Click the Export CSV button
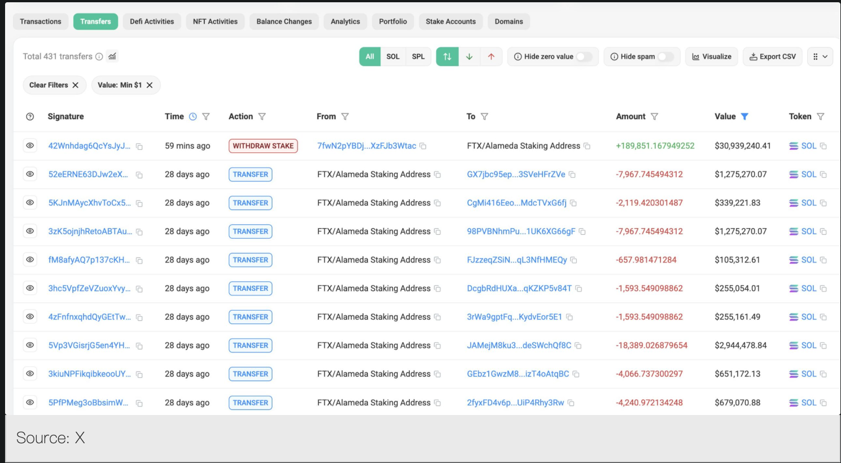 click(772, 56)
